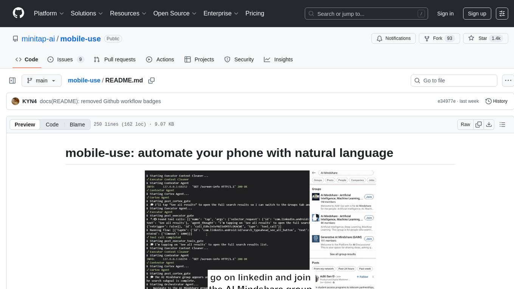Image resolution: width=514 pixels, height=289 pixels.
Task: Open KYN4 commit author link
Action: pos(29,101)
